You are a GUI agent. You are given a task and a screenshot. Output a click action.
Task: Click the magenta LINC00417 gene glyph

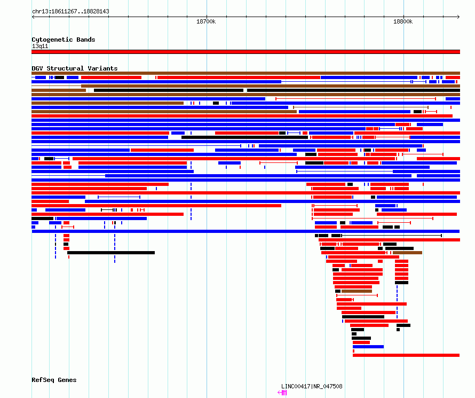point(282,393)
